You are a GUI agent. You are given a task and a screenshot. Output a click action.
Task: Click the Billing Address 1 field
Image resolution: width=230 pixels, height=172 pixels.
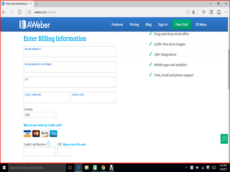click(x=70, y=52)
